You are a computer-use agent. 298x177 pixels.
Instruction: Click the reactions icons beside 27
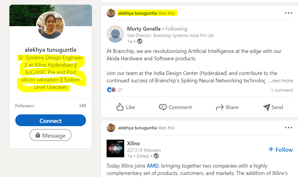pos(111,90)
